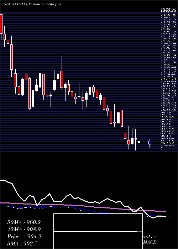Click the 'Price : 904.2' readout
178x249 pixels.
pyautogui.click(x=24, y=237)
